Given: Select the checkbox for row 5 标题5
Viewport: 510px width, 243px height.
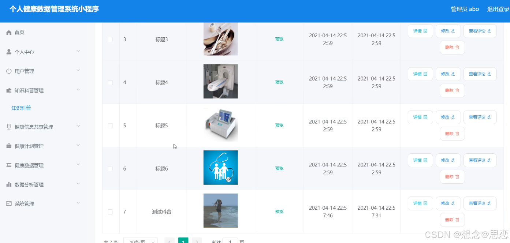Looking at the screenshot, I should click(110, 126).
